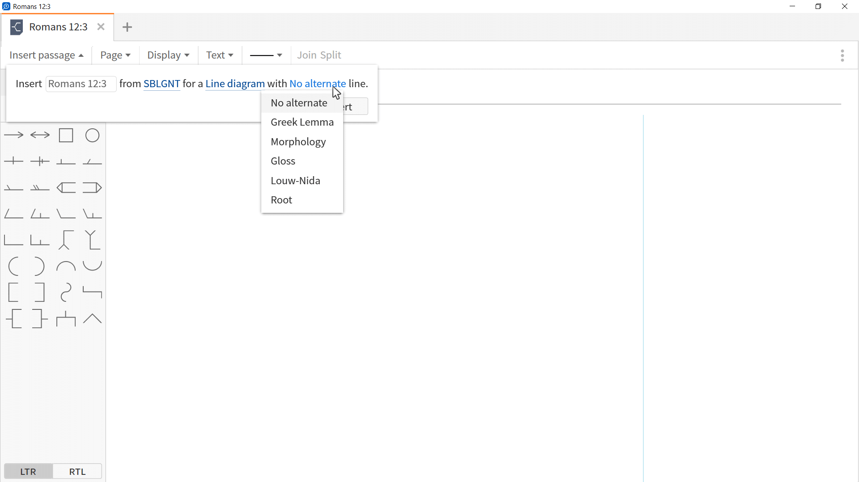Select the right arrow shape
The image size is (859, 482).
point(13,135)
